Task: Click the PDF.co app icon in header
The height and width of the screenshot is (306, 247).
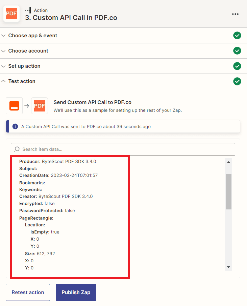Action: pyautogui.click(x=11, y=14)
